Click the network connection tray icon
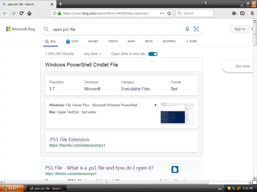The width and height of the screenshot is (257, 192). [234, 188]
